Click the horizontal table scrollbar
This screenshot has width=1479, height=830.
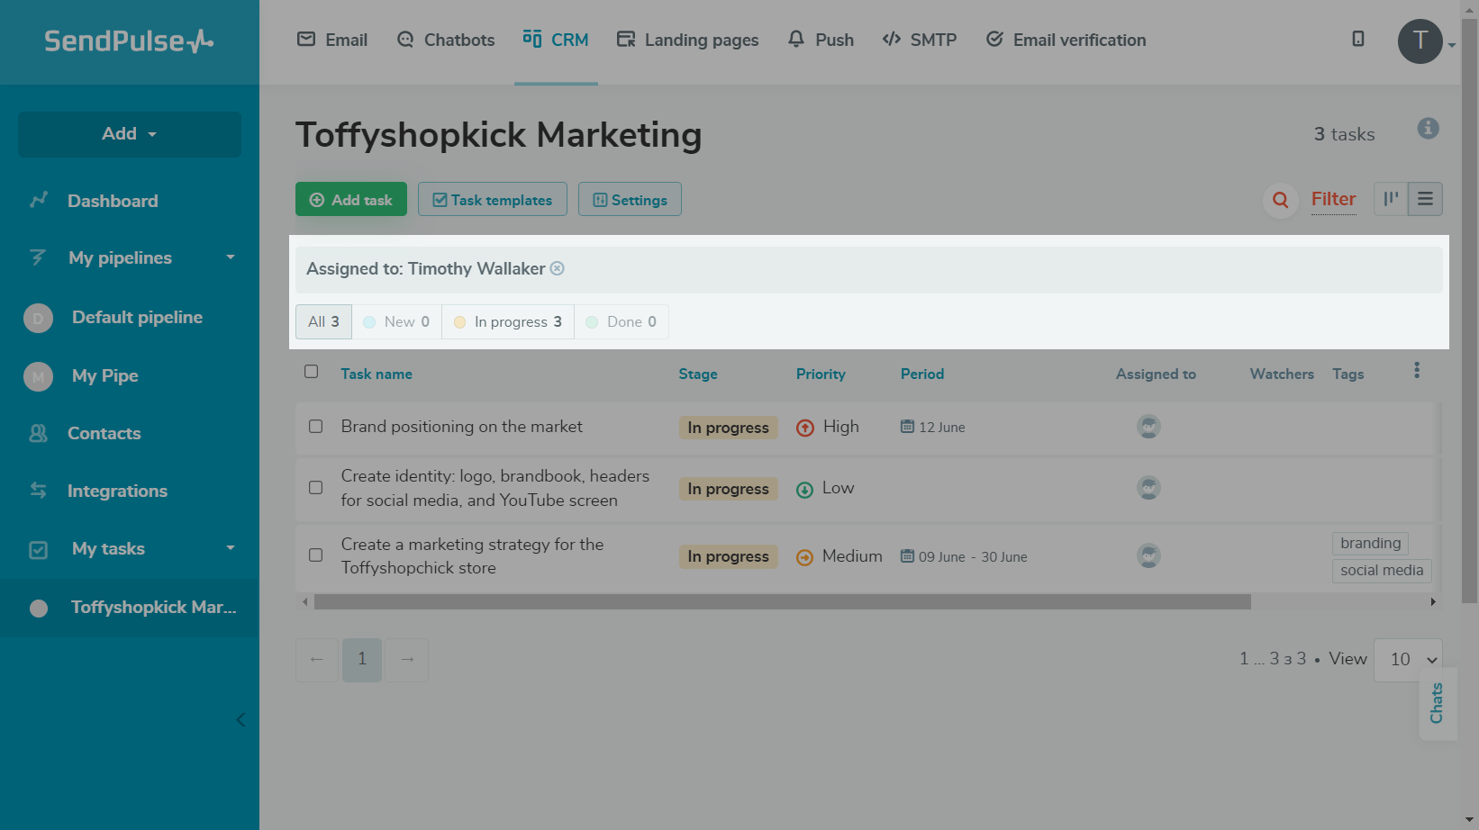point(782,602)
